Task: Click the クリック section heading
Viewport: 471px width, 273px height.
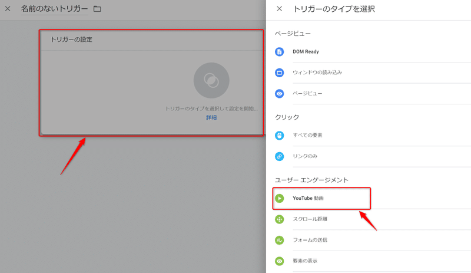Action: click(287, 117)
